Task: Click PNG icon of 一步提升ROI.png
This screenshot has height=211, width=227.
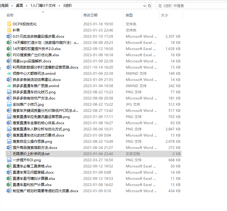Action: click(x=9, y=160)
